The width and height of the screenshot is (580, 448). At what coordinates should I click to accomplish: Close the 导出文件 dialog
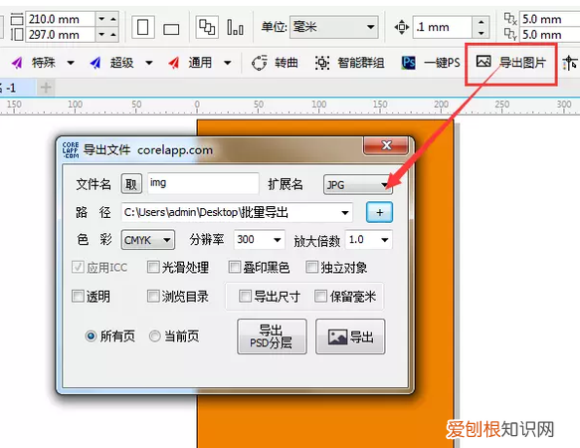[386, 145]
